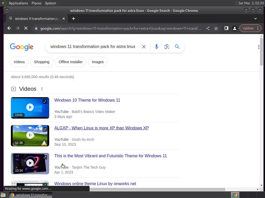Image resolution: width=265 pixels, height=198 pixels.
Task: Open Windows 10 Theme for Windows 11 link
Action: [87, 100]
